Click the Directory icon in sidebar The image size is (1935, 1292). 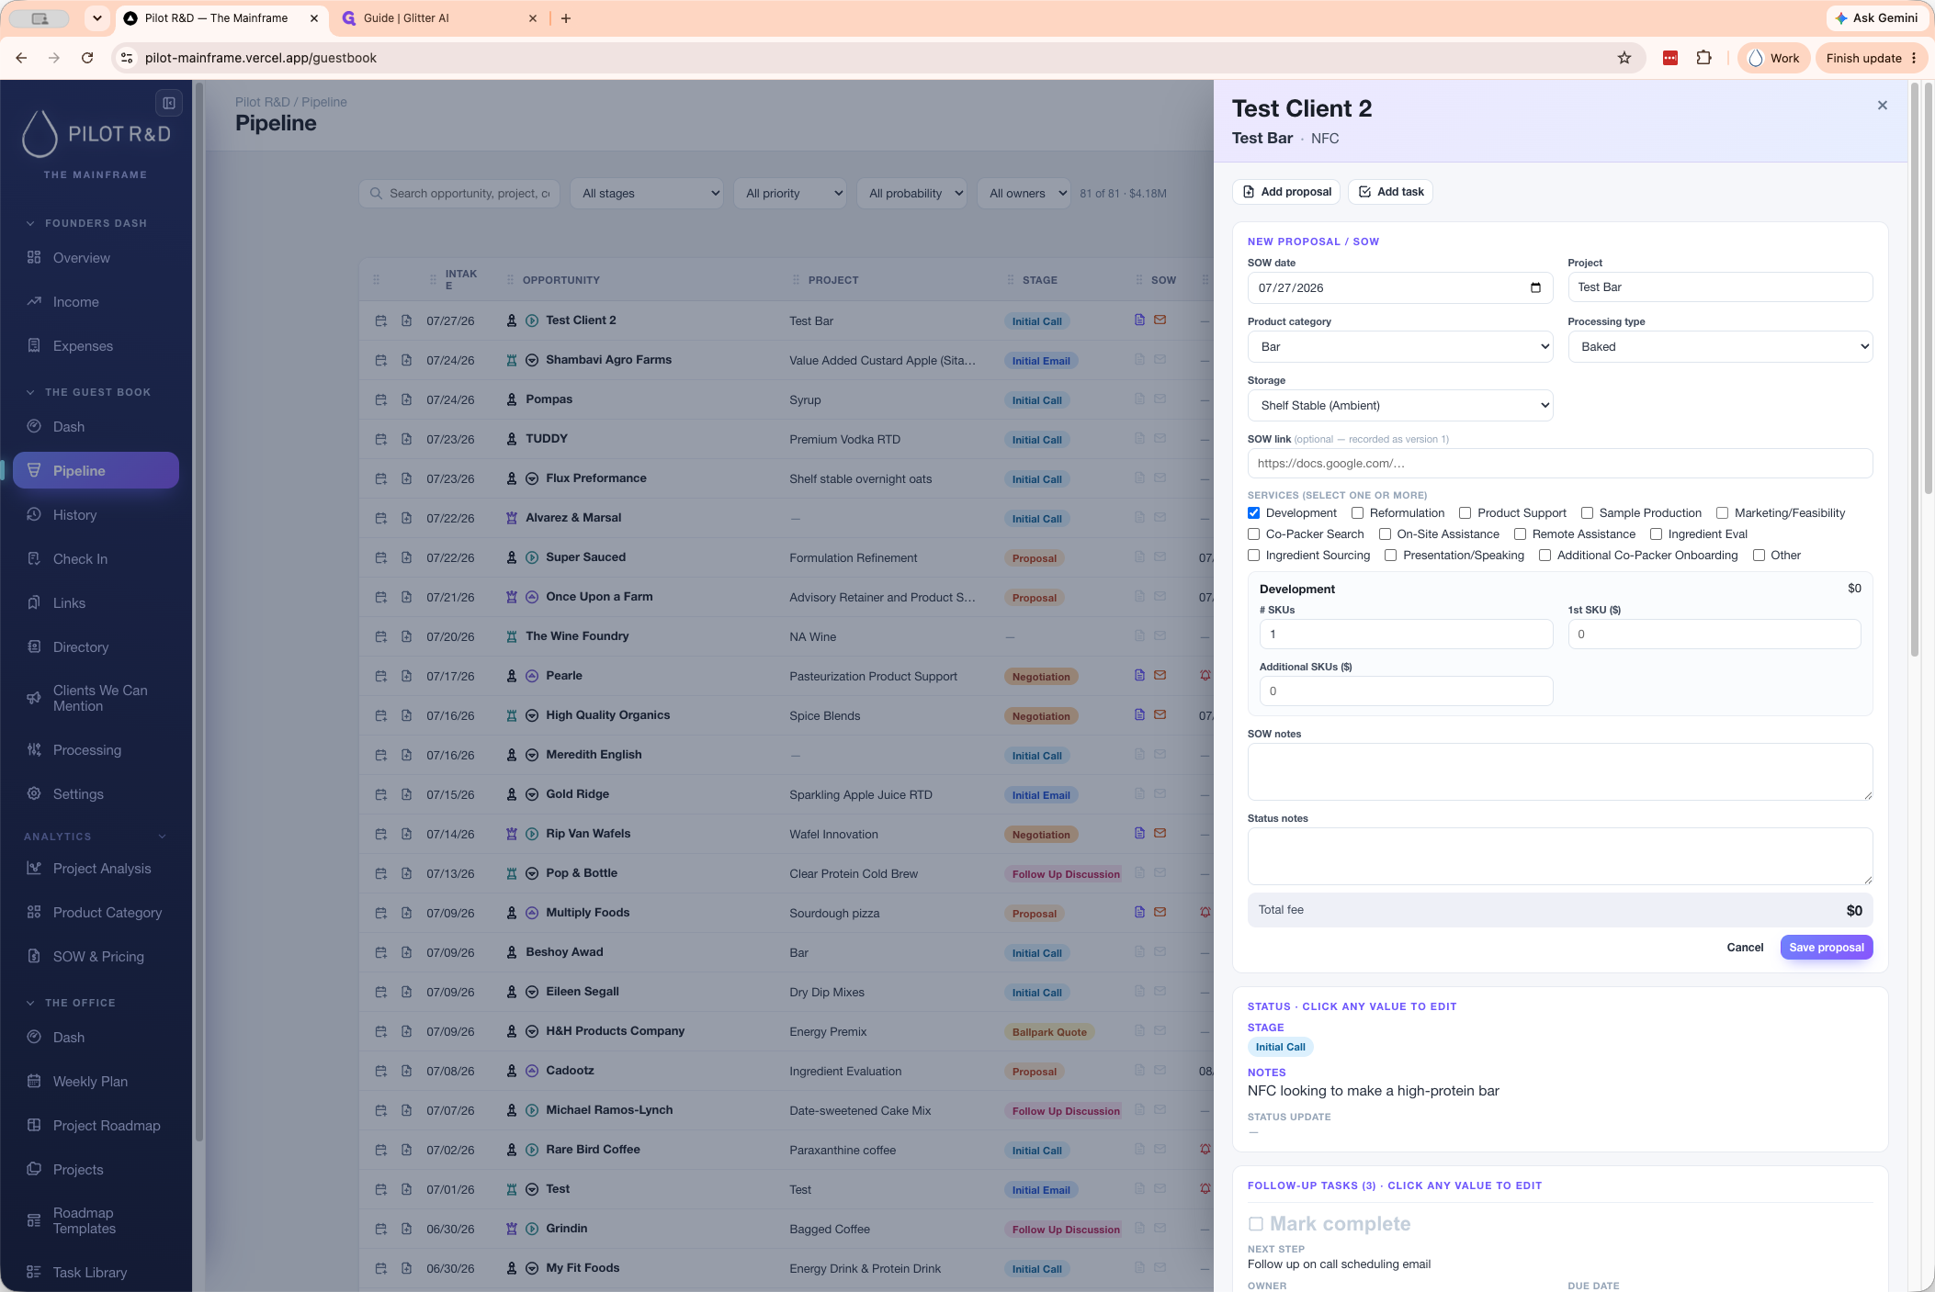pos(34,646)
